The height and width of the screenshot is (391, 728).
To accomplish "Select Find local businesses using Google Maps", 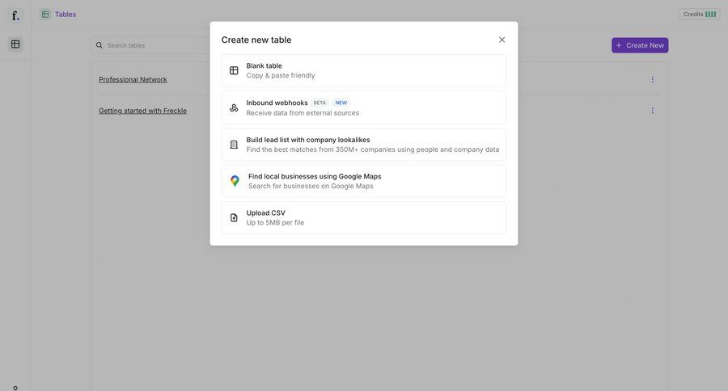I will [364, 181].
